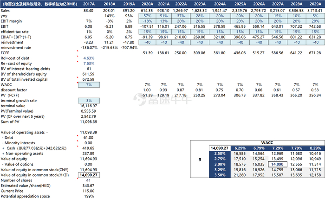
Task: Click the 2028A yoy cell showing 10%
Action: coord(297,16)
